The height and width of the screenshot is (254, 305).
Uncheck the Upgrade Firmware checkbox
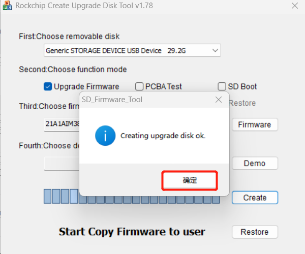(48, 86)
